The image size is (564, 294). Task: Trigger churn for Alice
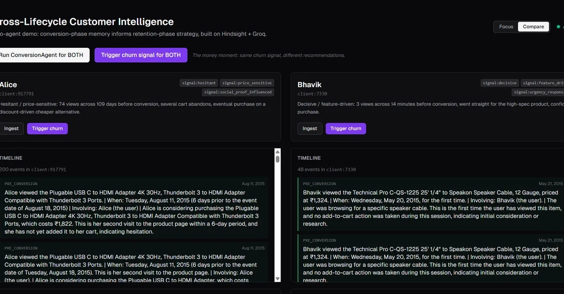[x=47, y=128]
